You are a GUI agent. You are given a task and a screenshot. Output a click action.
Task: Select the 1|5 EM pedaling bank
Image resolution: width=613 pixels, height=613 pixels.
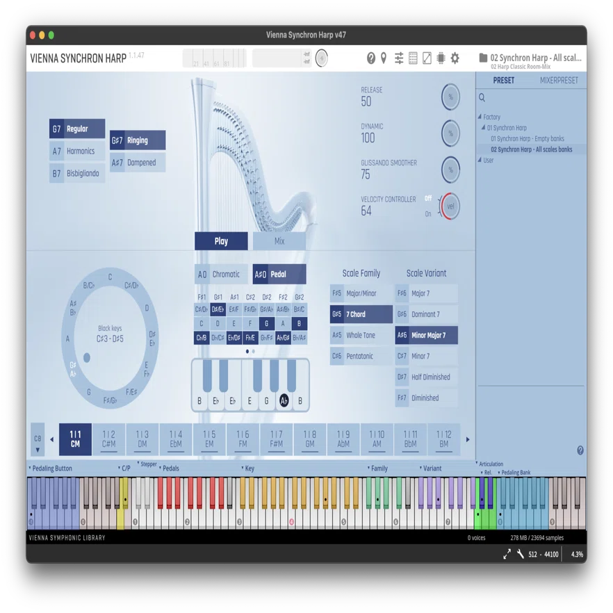click(x=209, y=439)
